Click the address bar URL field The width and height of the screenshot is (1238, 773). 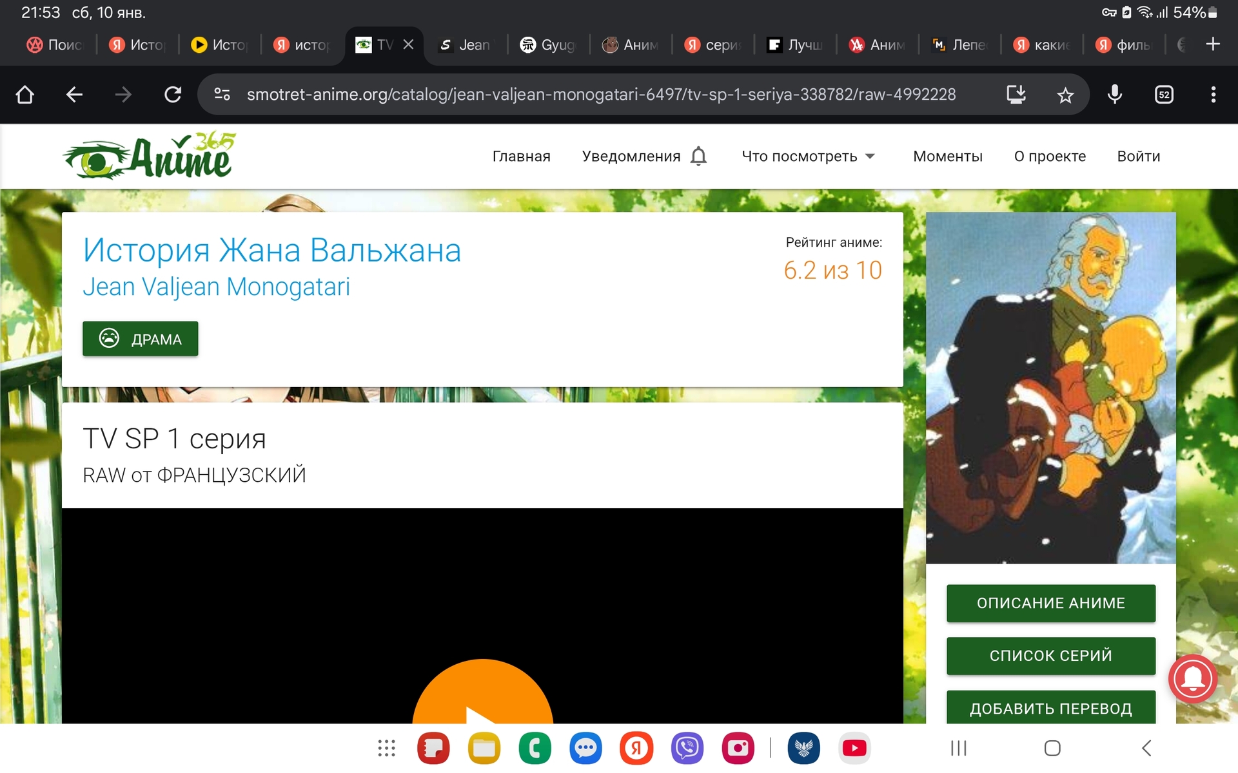click(x=600, y=95)
